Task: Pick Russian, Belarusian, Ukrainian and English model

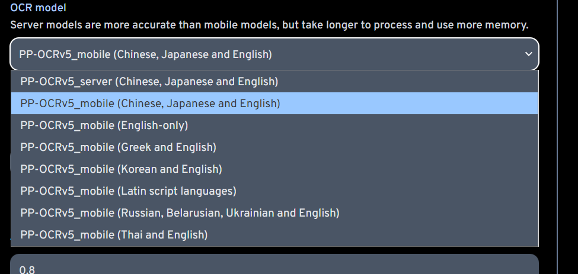Action: click(180, 212)
